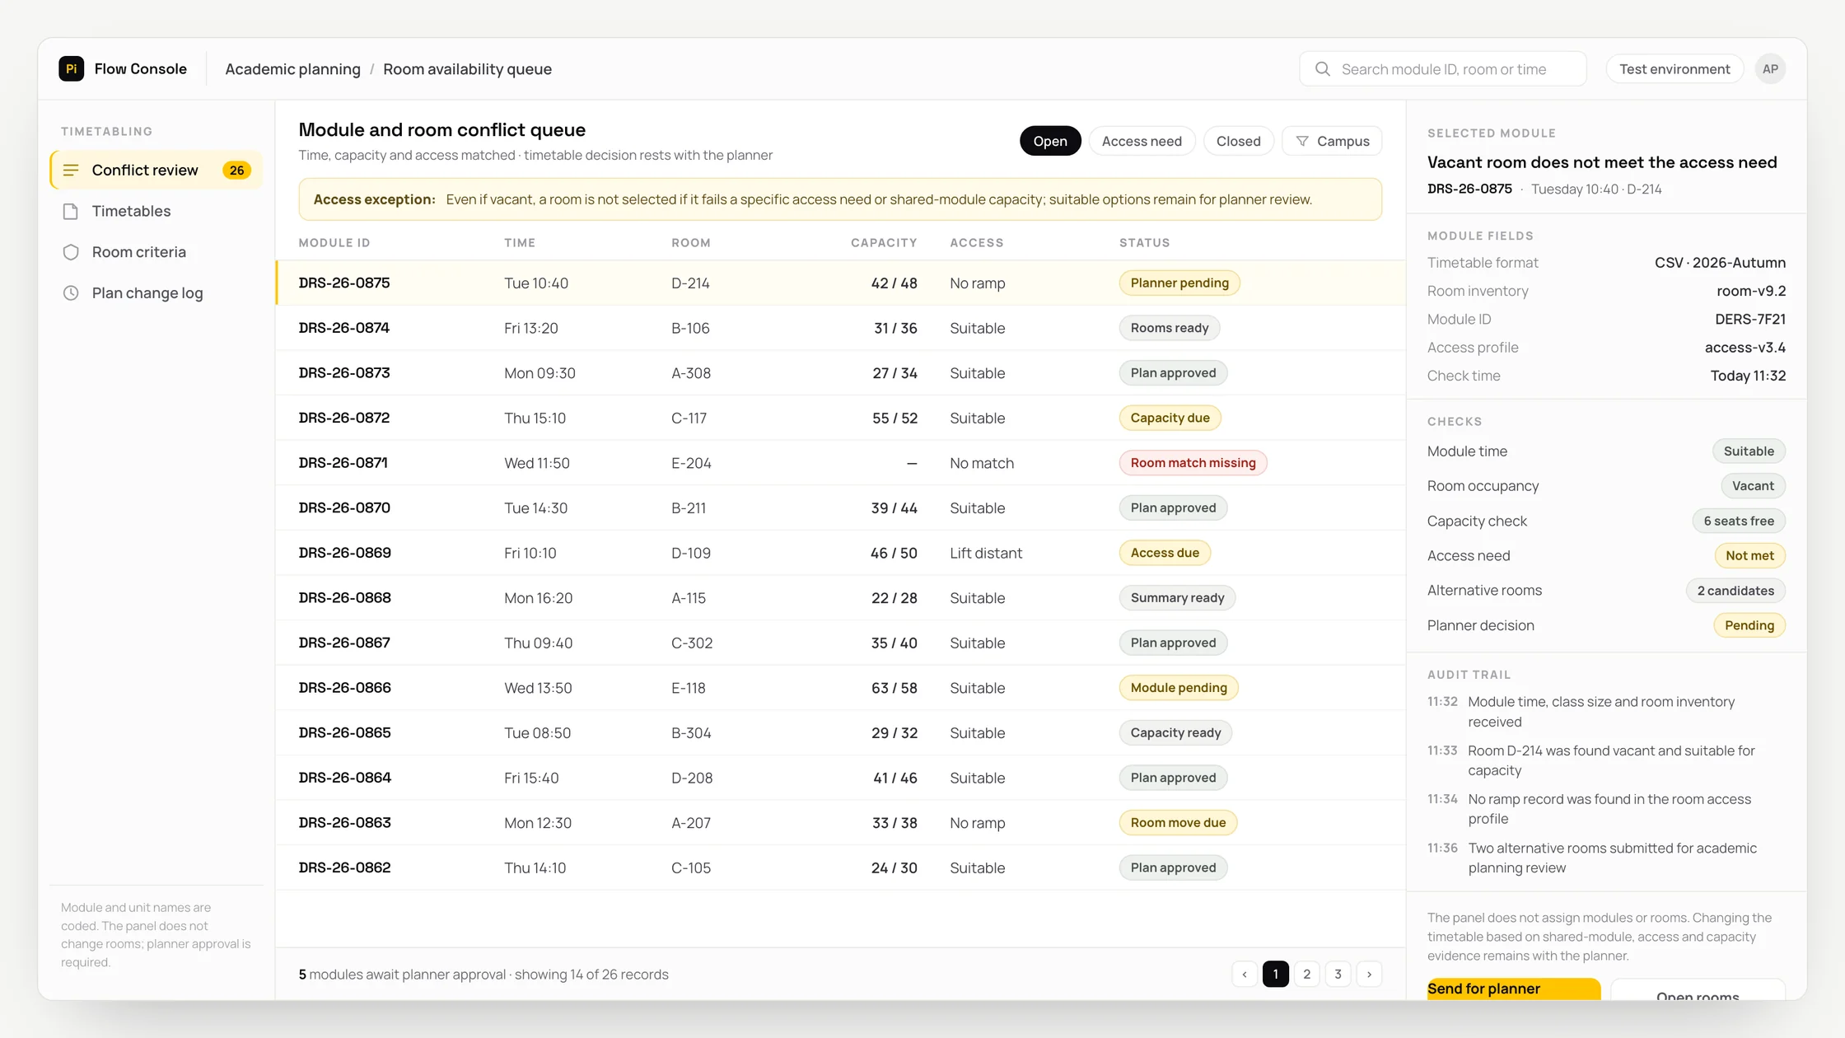
Task: Select module row DRS-26-0875
Action: click(x=841, y=283)
